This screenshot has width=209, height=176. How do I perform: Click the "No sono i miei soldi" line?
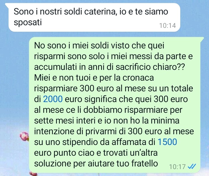pyautogui.click(x=99, y=46)
